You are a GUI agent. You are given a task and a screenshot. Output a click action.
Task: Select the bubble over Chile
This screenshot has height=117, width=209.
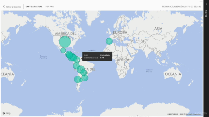click(x=77, y=79)
